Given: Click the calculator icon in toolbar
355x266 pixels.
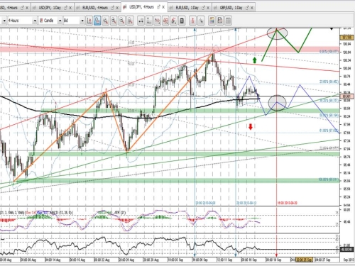Looking at the screenshot, I should click(x=182, y=21).
